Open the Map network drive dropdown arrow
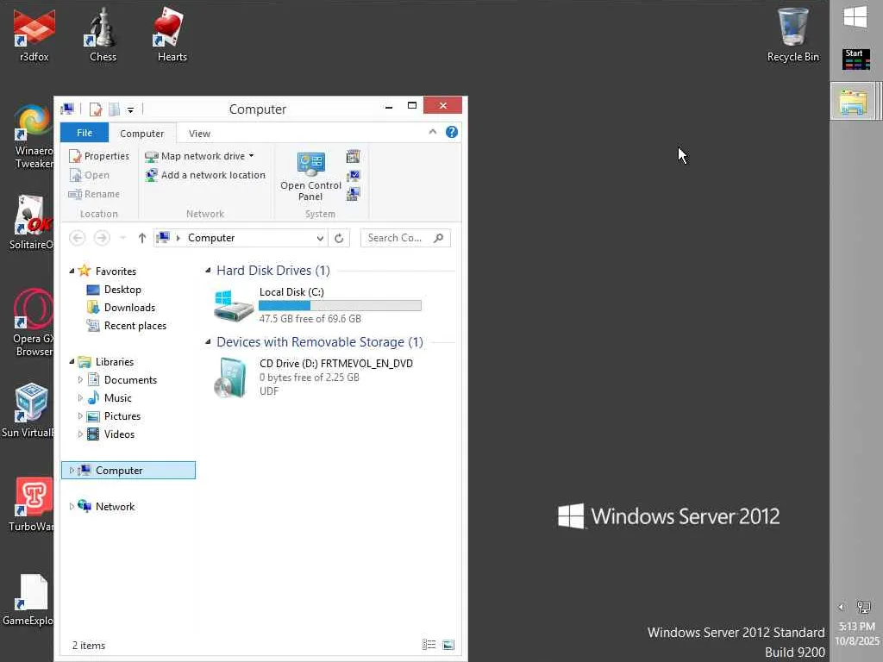 point(251,156)
